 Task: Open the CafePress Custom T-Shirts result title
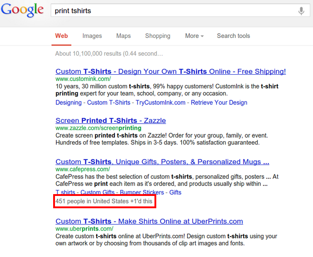point(162,162)
